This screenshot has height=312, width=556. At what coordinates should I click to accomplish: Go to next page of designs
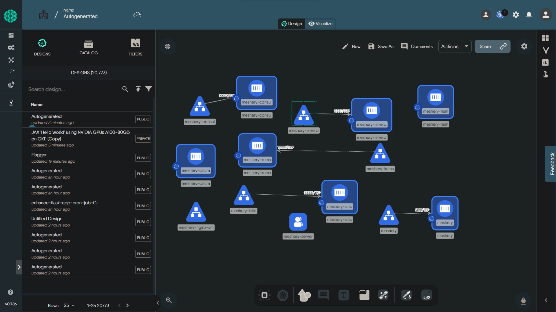(x=127, y=305)
